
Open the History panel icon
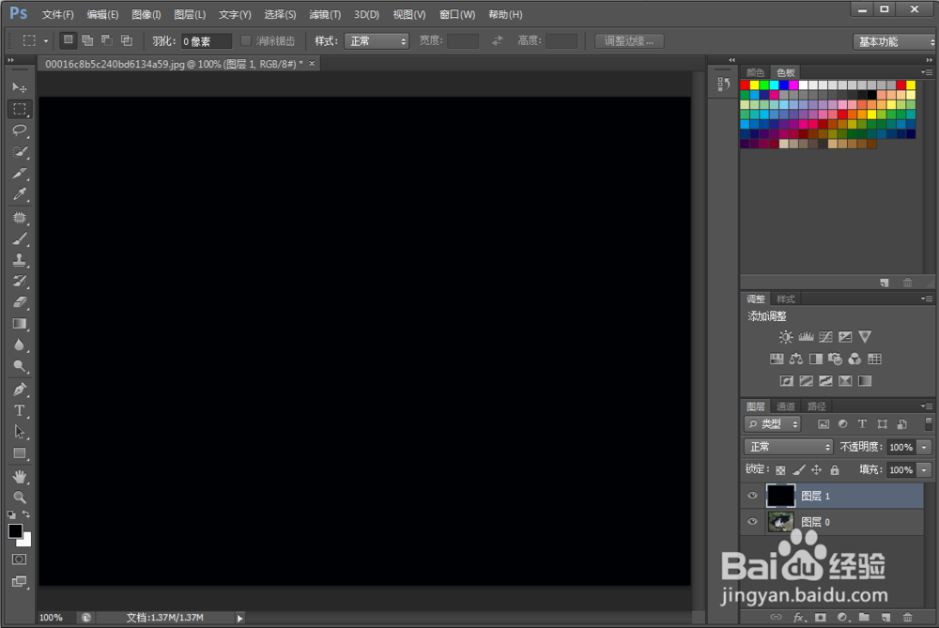pyautogui.click(x=723, y=84)
